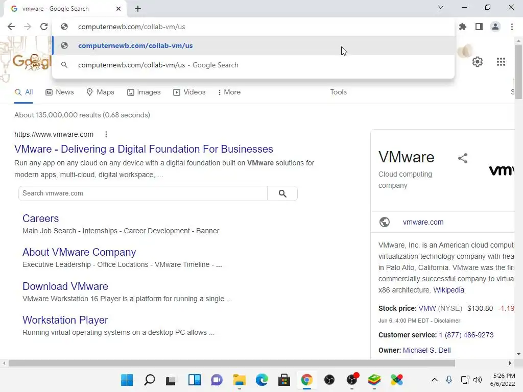Click the vertical page scrollbar thumb
523x392 pixels.
pyautogui.click(x=518, y=72)
